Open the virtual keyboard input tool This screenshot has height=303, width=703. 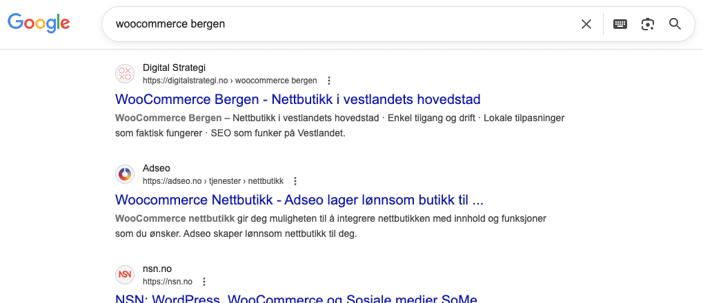620,25
